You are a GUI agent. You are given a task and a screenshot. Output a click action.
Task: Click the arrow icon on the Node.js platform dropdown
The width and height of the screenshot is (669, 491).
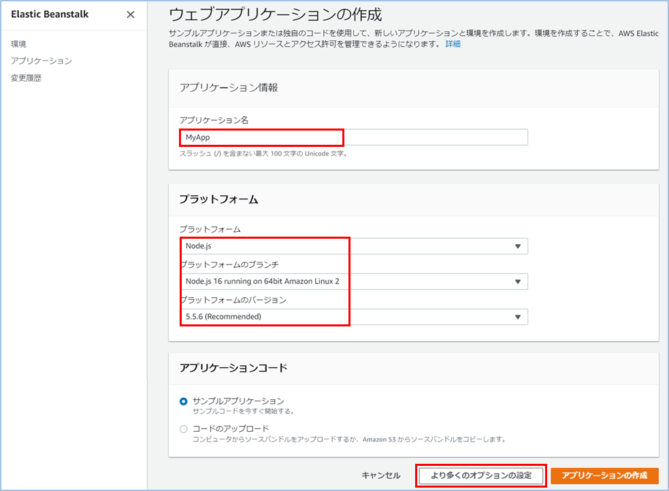[519, 246]
